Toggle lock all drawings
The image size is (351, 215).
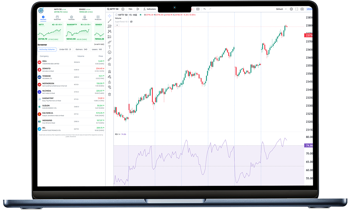click(109, 82)
